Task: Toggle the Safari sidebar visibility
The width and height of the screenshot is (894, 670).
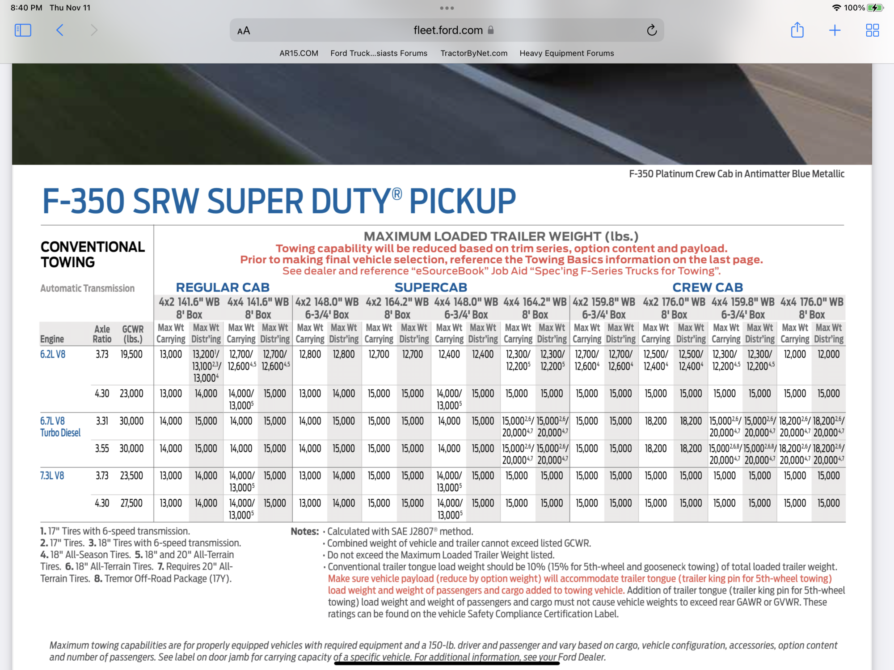Action: pos(22,30)
